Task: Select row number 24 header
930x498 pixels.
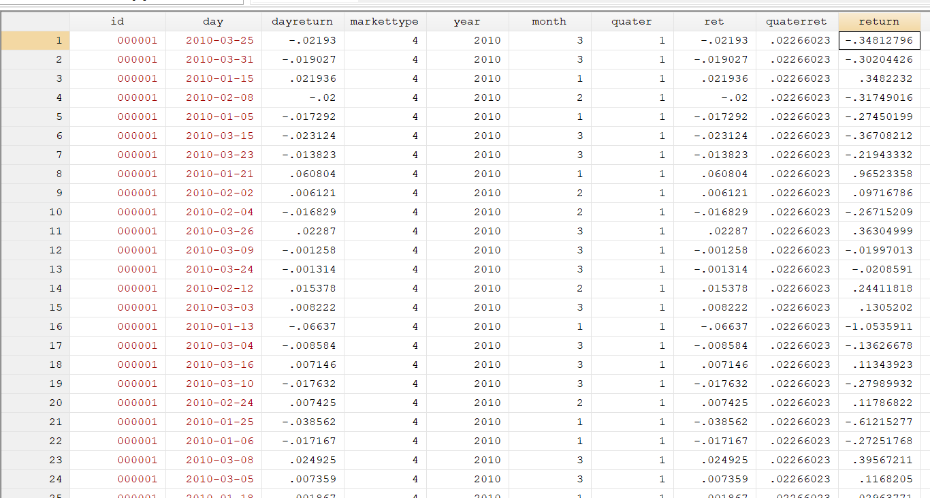Action: [x=35, y=479]
